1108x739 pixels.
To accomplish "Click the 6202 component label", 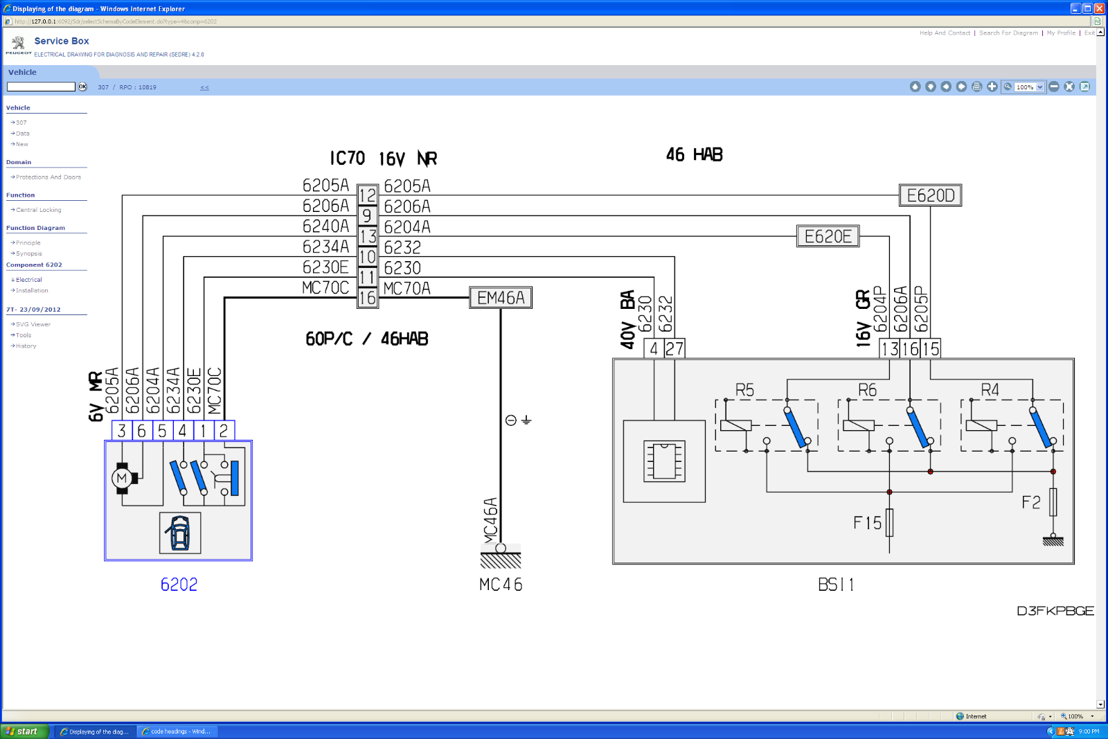I will coord(179,585).
